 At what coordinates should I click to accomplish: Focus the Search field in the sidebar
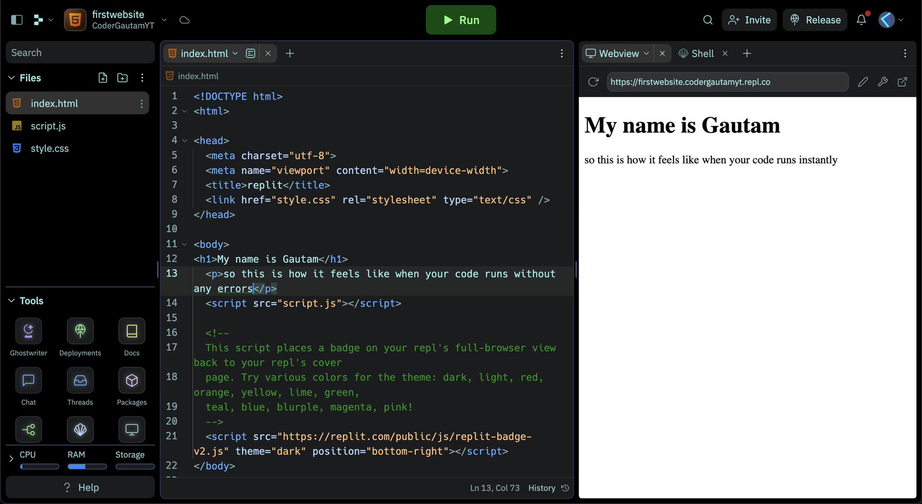pos(80,53)
